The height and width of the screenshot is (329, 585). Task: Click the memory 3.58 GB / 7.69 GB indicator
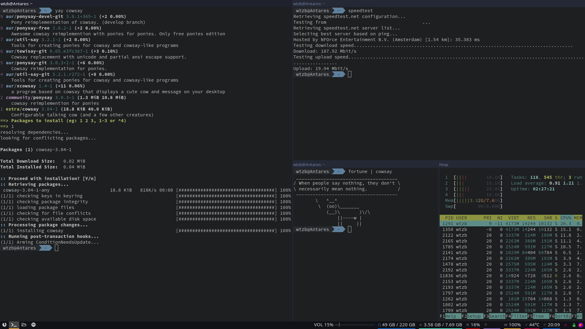click(x=441, y=325)
